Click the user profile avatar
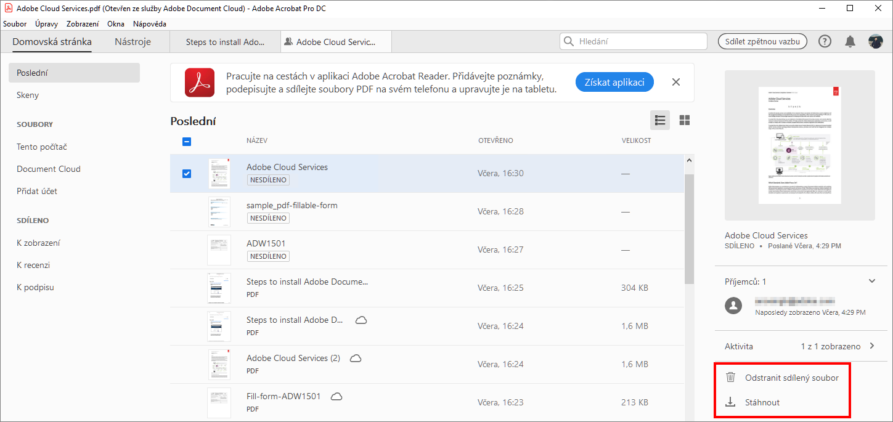Viewport: 893px width, 422px height. point(875,42)
